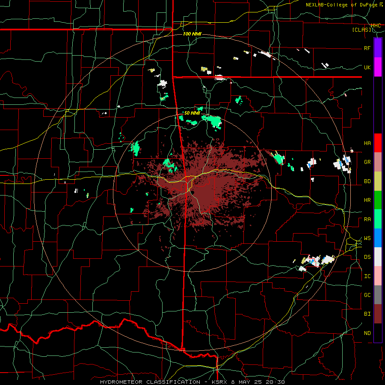This screenshot has width=385, height=385.
Task: Click the HYDROMETEOR CLASSIFICATION title text
Action: [x=150, y=382]
